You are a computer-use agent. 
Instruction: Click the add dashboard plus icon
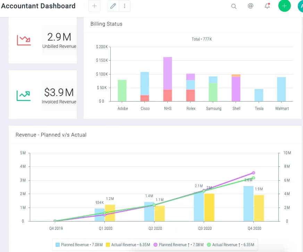pos(94,6)
